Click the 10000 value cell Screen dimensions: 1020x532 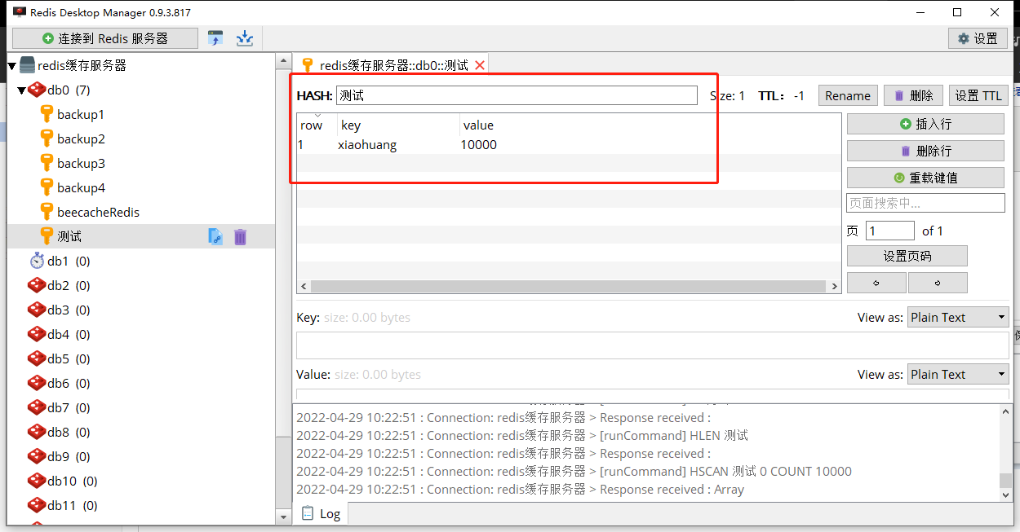479,145
